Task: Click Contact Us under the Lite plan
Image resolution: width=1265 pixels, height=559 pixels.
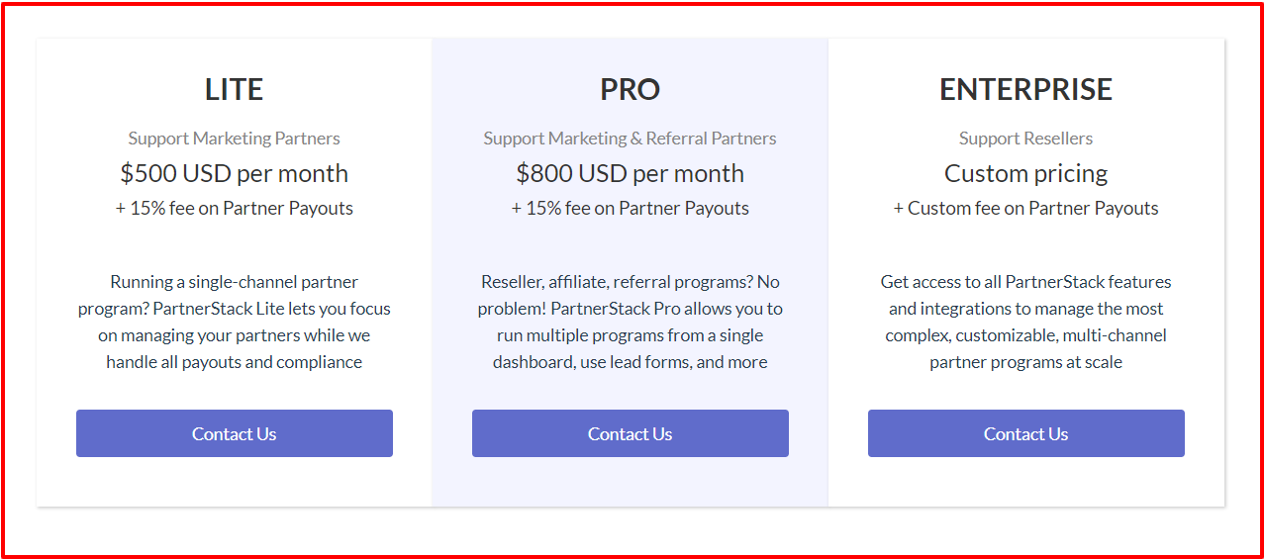Action: tap(235, 433)
